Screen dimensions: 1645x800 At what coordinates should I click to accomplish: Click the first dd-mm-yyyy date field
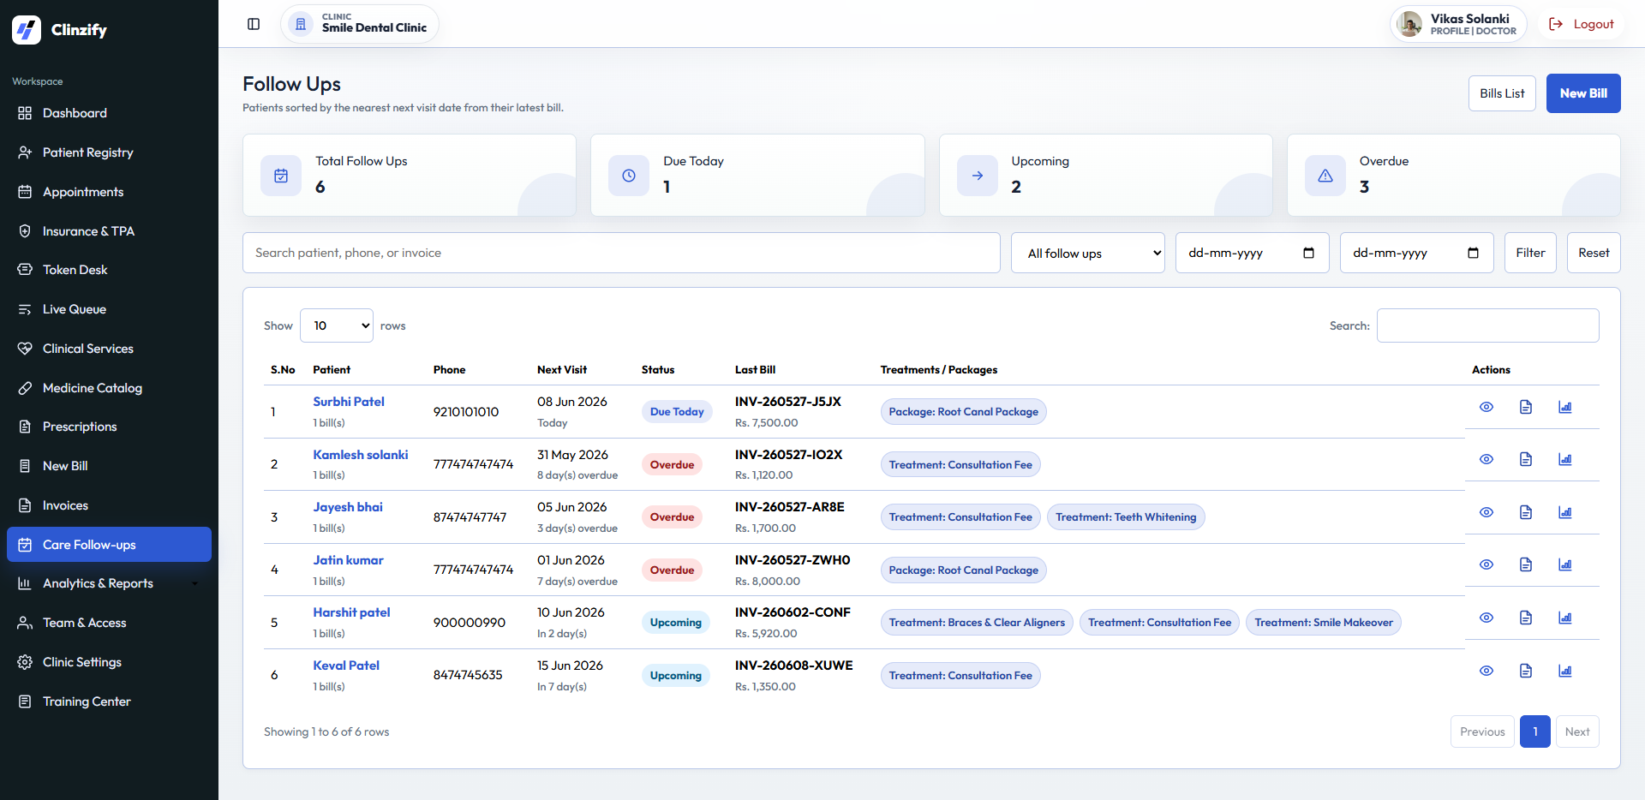1252,253
